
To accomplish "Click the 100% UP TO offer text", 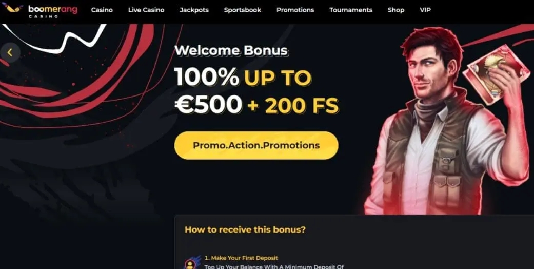I will click(x=243, y=78).
